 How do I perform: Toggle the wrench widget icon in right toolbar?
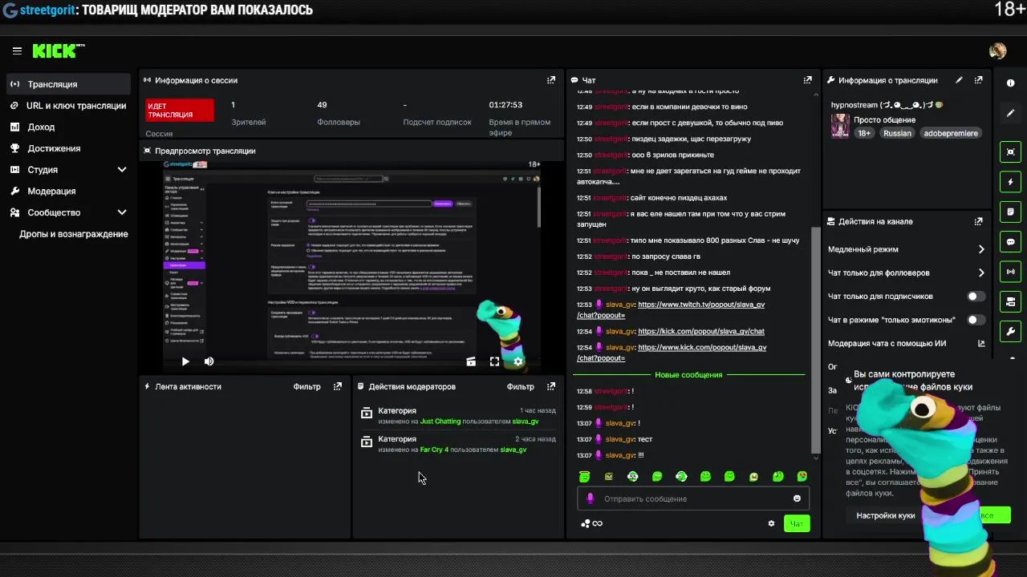1010,332
